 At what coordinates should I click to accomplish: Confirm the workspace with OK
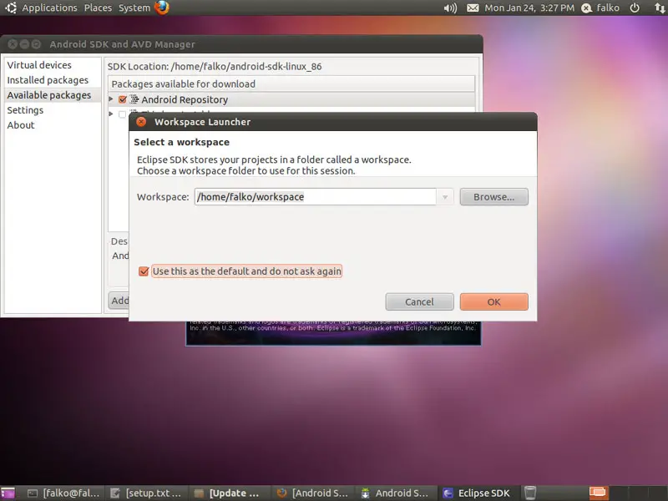[494, 301]
